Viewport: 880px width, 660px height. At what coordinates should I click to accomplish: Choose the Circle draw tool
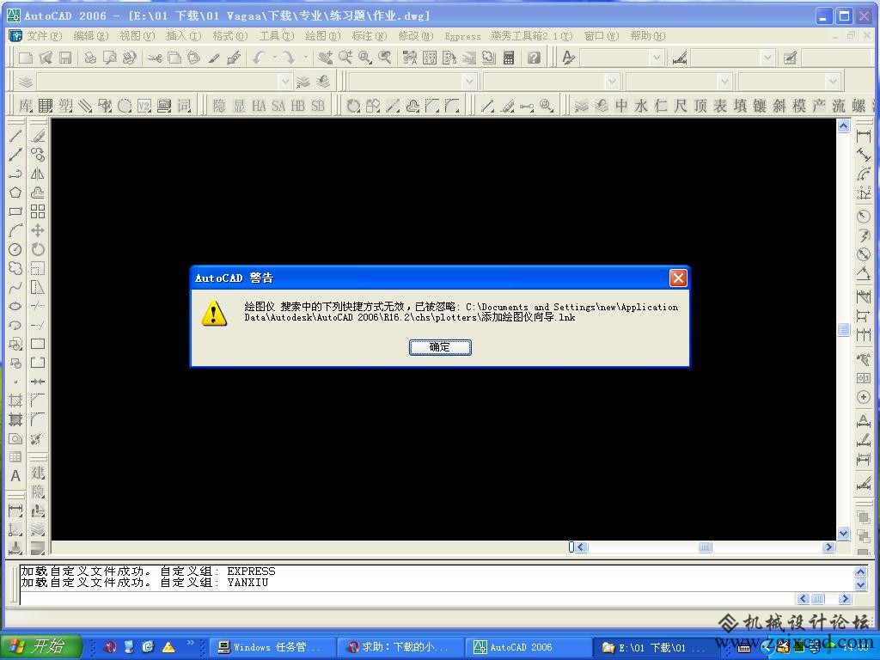[x=15, y=249]
